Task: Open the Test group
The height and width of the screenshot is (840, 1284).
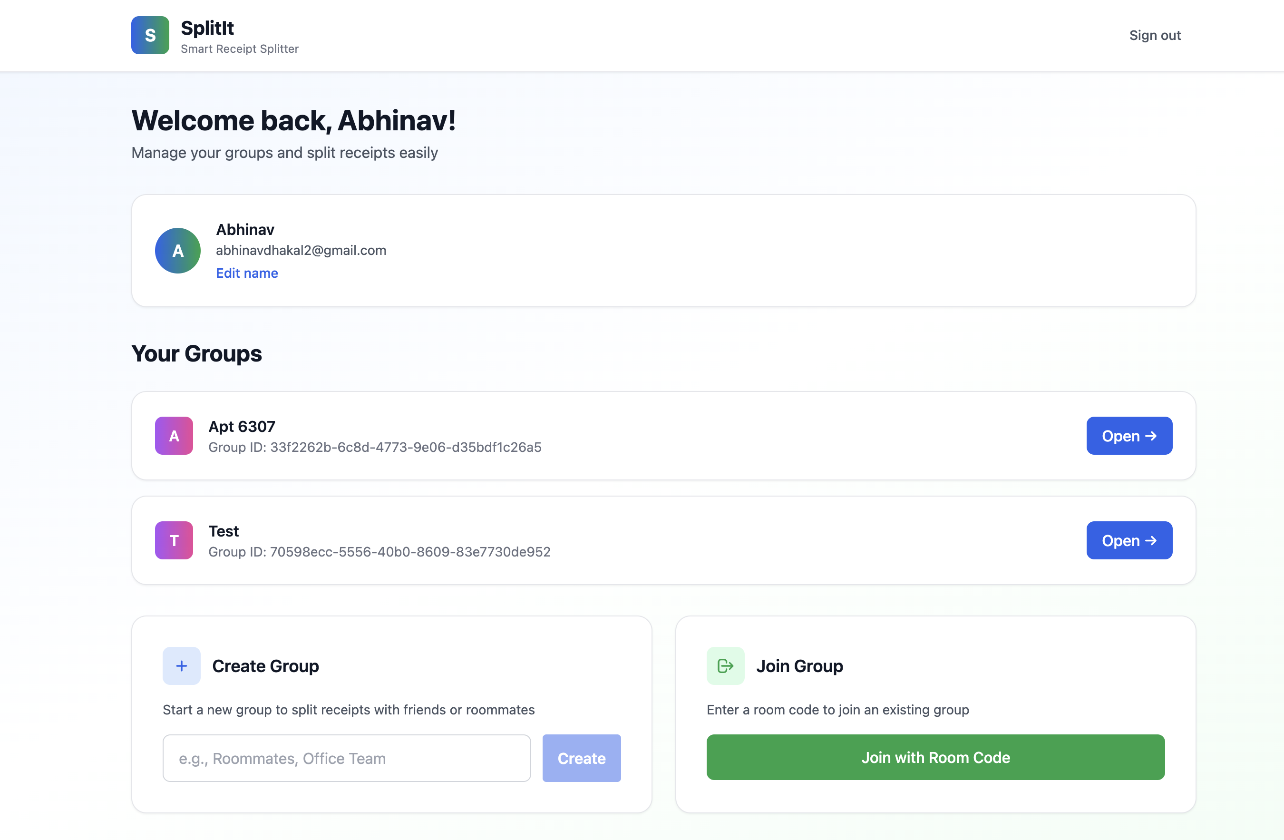Action: pos(1128,540)
